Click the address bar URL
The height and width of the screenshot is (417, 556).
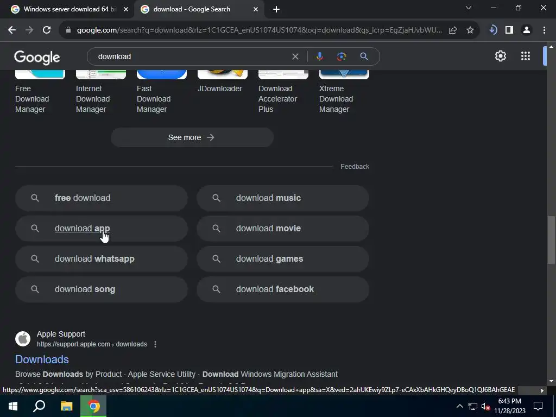pyautogui.click(x=260, y=30)
